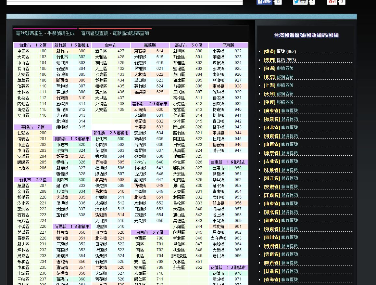Image resolution: width=376 pixels, height=285 pixels.
Task: Open the 山東省 郵編區號 link
Action: point(281,204)
